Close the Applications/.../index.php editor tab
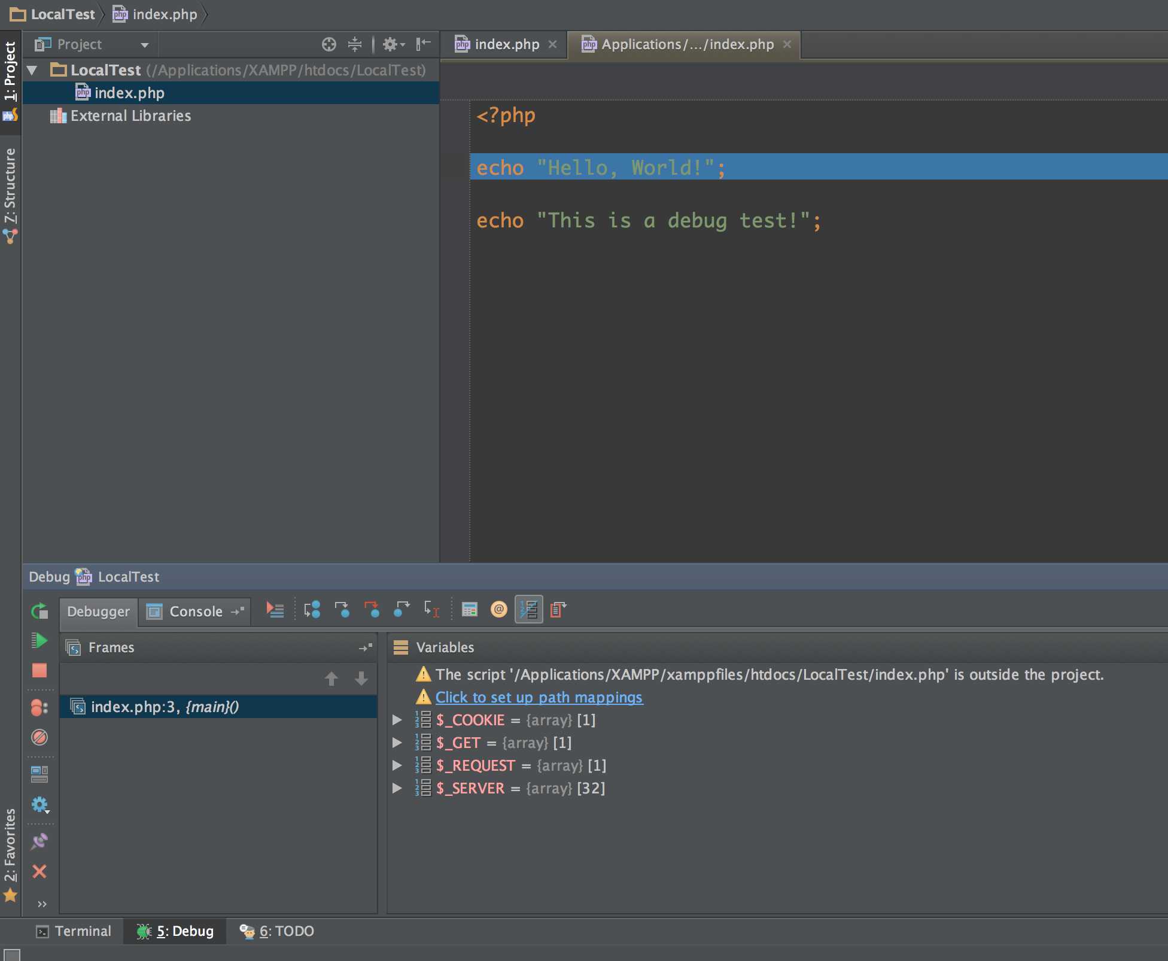The height and width of the screenshot is (961, 1168). click(x=787, y=44)
